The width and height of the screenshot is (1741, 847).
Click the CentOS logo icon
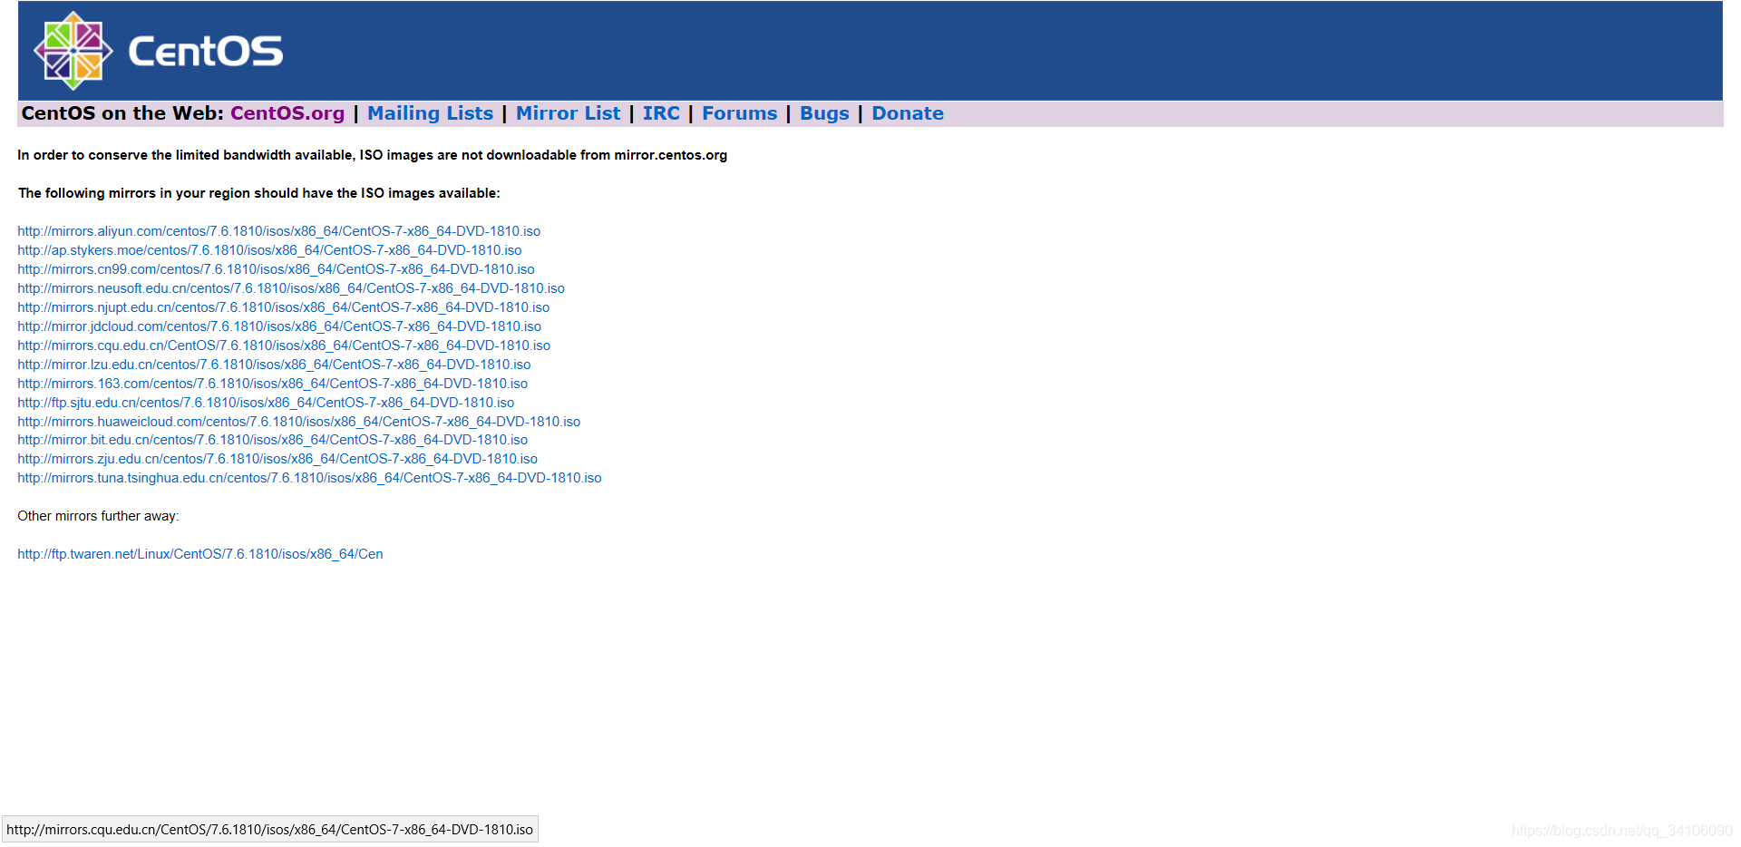(73, 51)
